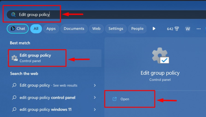Click the gear icon beside Edit group policy result
The width and height of the screenshot is (206, 117).
coord(14,58)
